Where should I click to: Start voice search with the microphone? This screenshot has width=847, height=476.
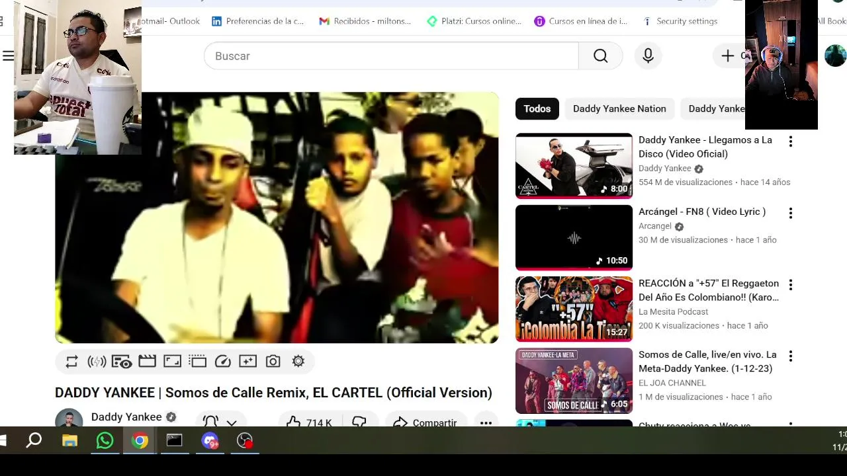point(648,56)
